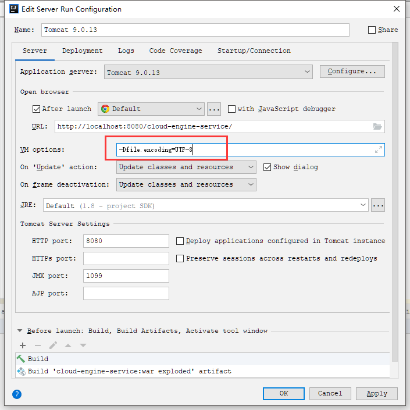
Task: Switch to the Logs tab
Action: tap(126, 51)
